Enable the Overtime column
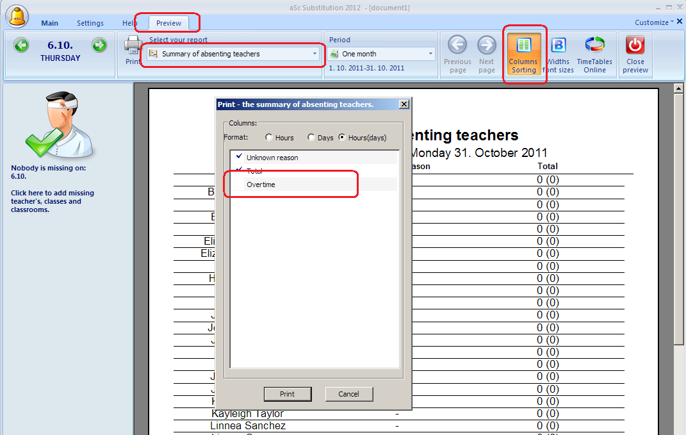The image size is (686, 435). [x=314, y=185]
